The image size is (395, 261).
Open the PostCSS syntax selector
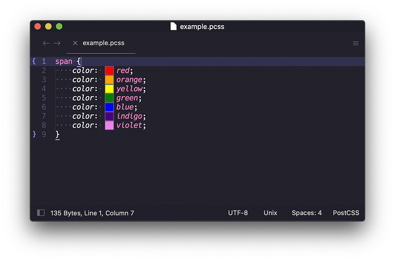click(346, 213)
